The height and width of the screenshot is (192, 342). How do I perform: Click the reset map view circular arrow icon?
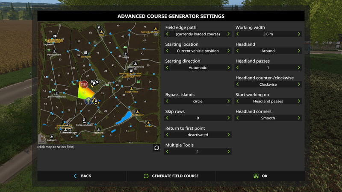(156, 148)
